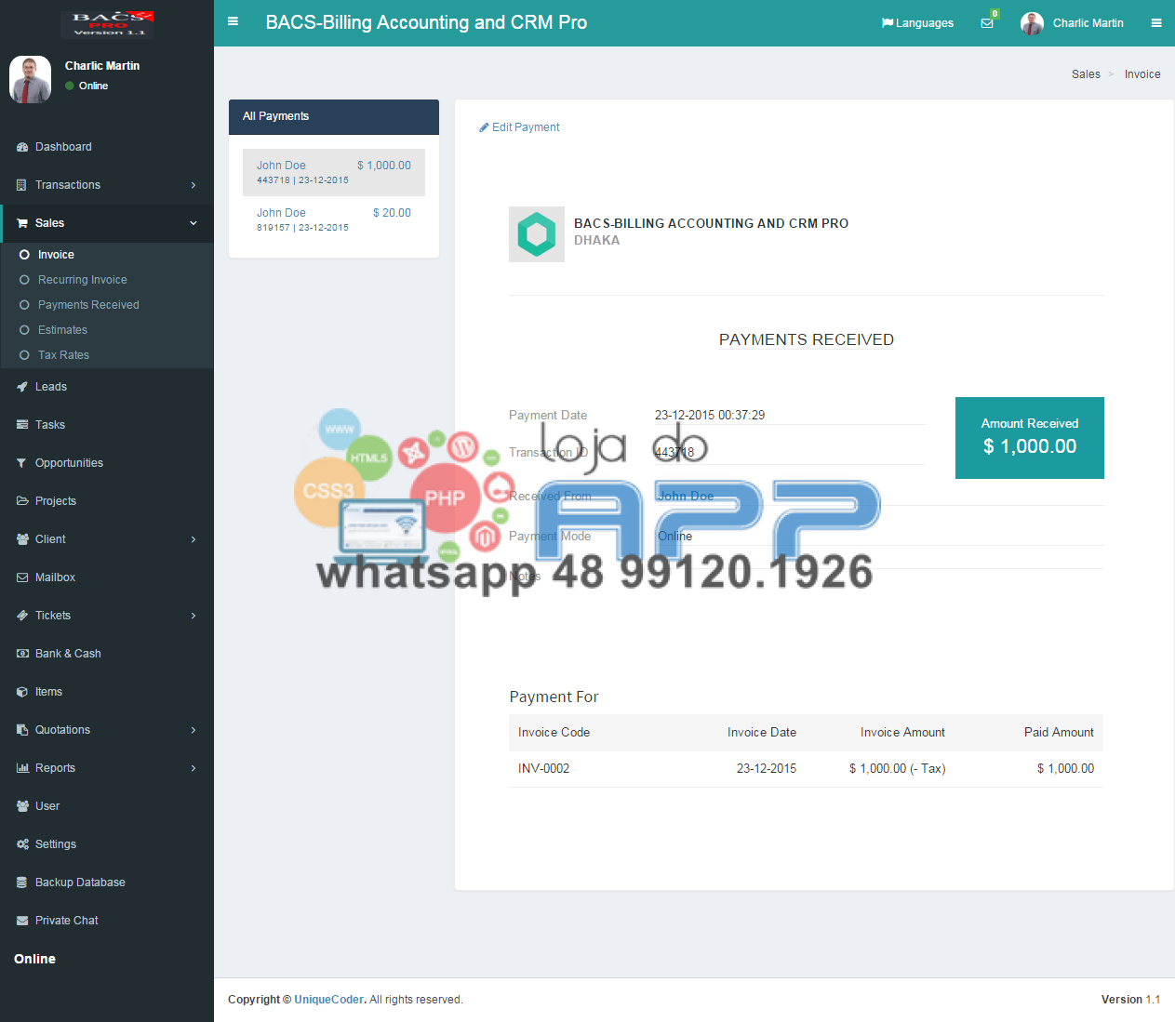Screen dimensions: 1175x1022
Task: Click the hamburger sidebar toggle icon
Action: click(x=233, y=22)
